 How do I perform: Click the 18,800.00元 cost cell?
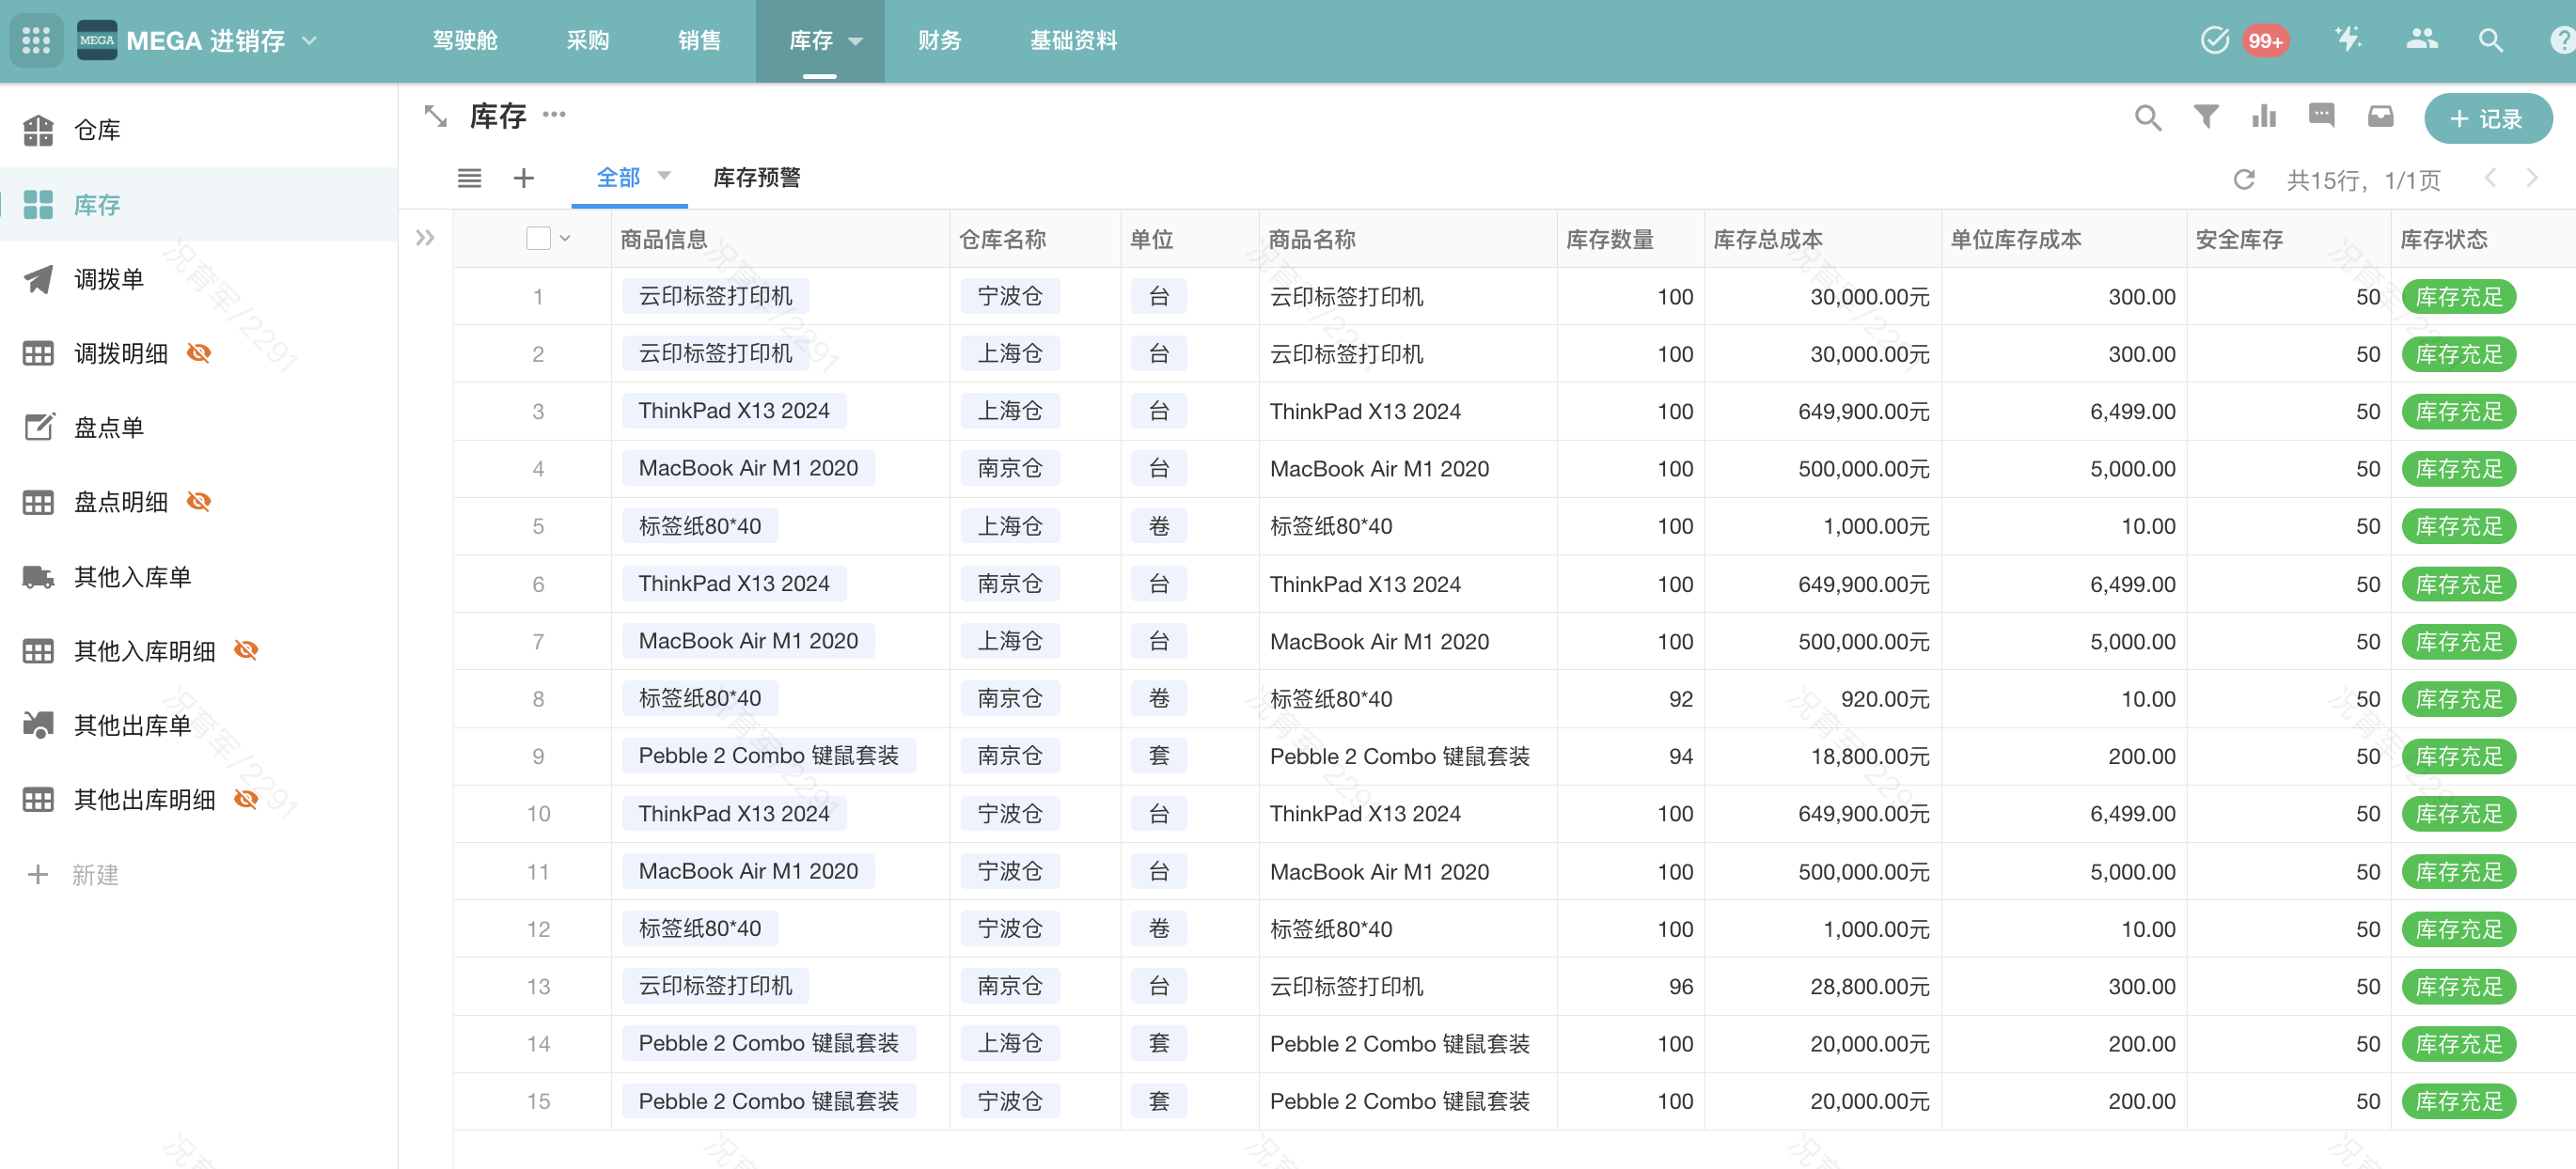coord(1823,756)
